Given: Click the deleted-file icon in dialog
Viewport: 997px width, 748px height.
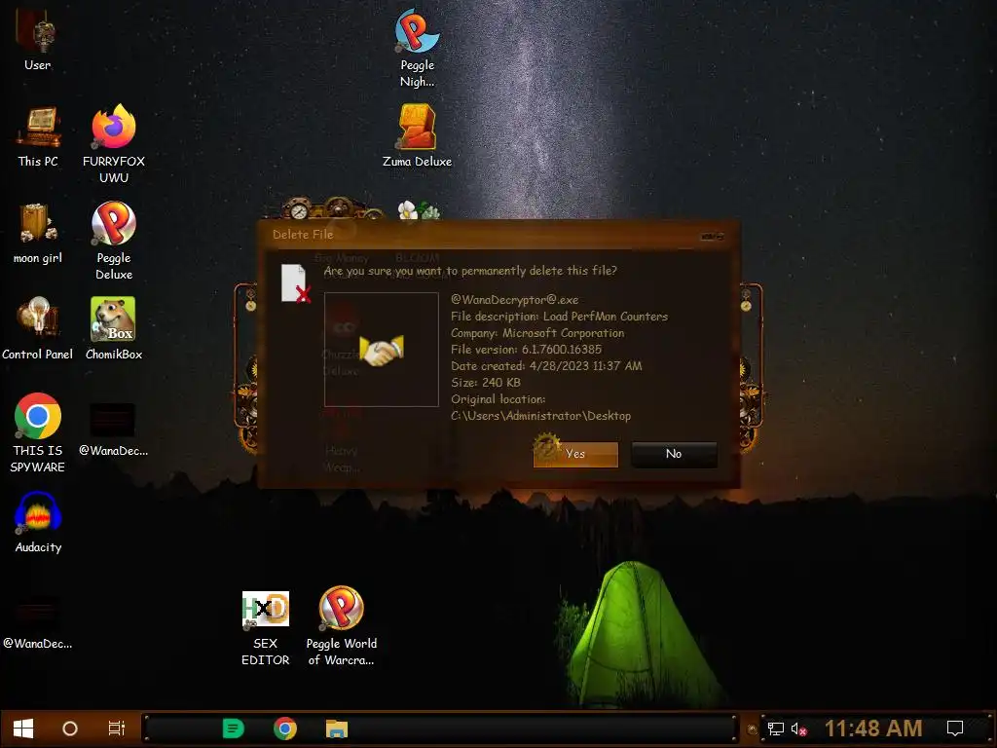Looking at the screenshot, I should click(296, 283).
